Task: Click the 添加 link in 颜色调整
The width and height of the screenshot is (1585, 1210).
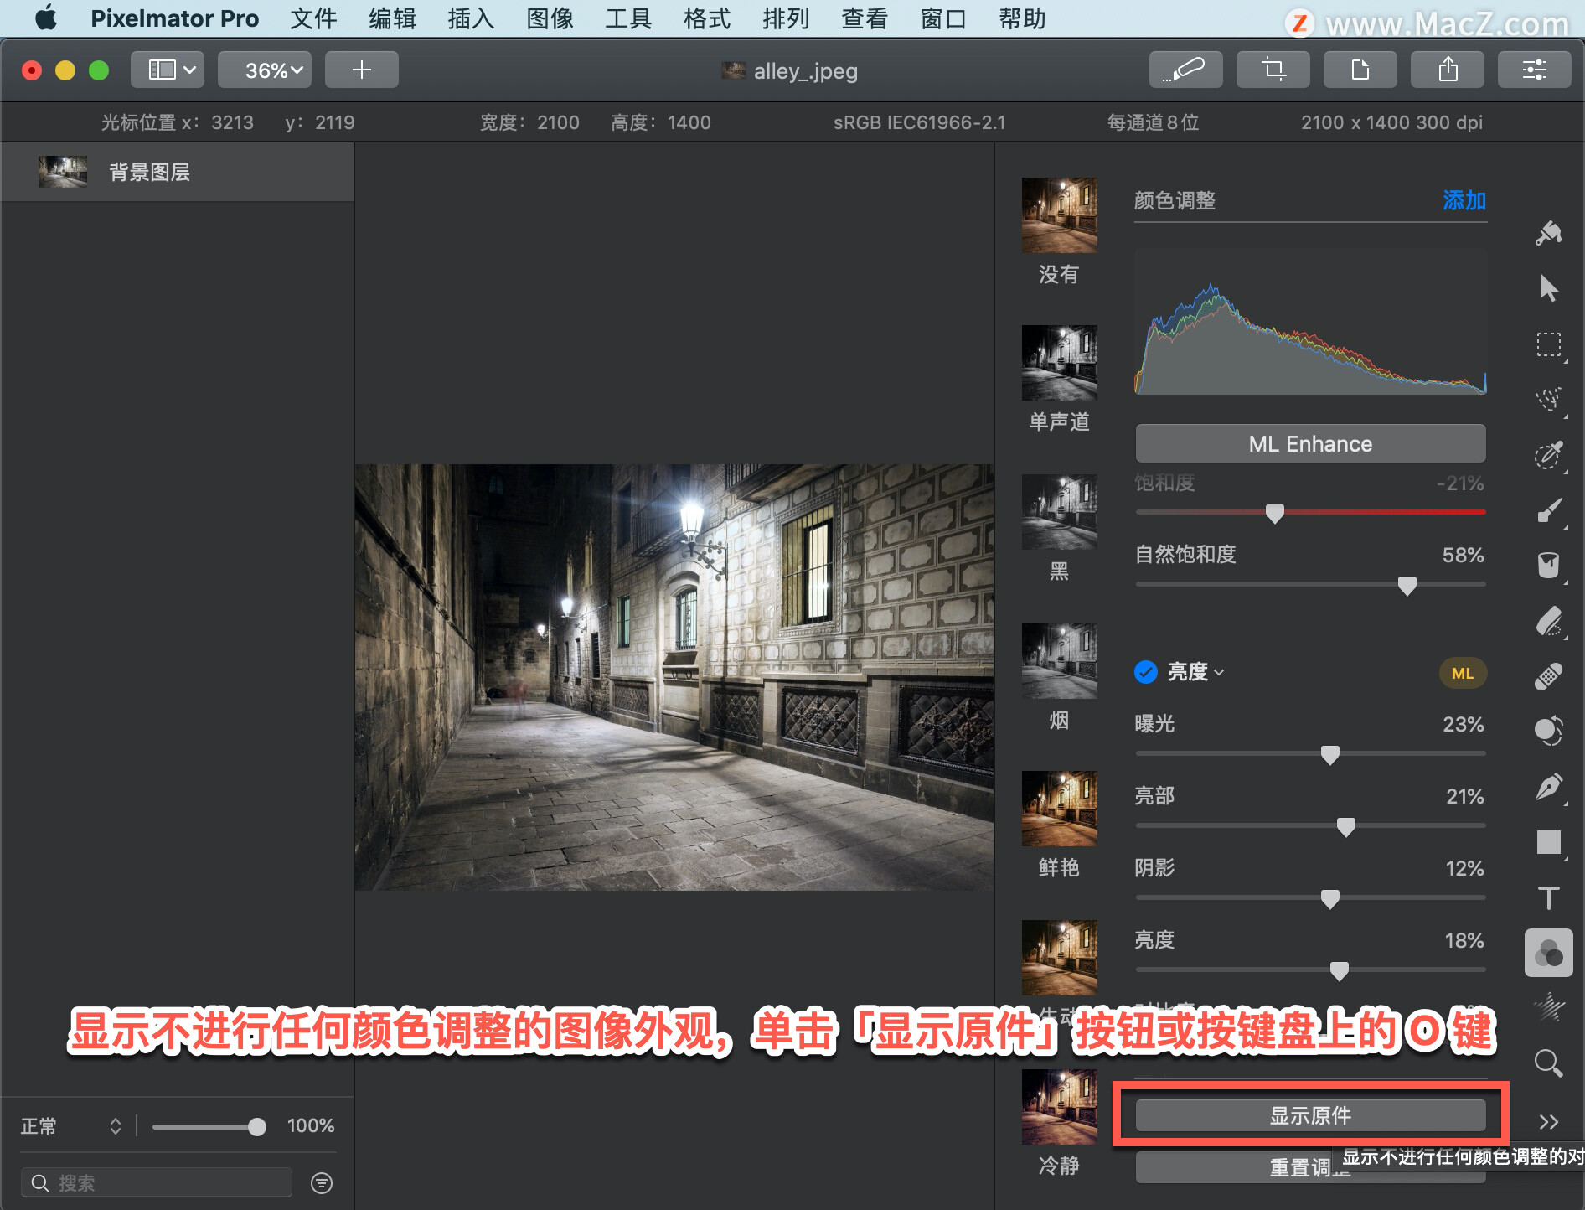Action: (x=1464, y=200)
